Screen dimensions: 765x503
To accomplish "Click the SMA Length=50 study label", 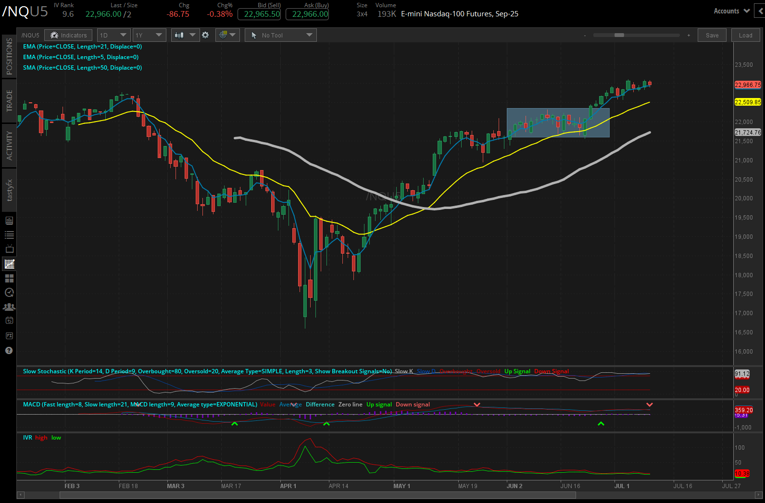I will pyautogui.click(x=82, y=68).
